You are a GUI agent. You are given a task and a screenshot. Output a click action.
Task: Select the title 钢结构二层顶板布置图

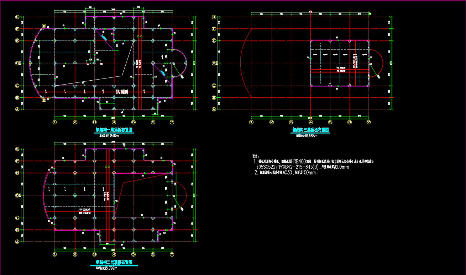tap(114, 263)
